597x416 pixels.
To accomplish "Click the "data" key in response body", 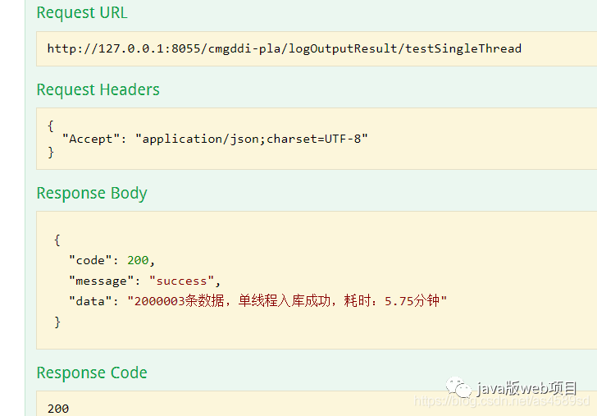I will click(90, 301).
